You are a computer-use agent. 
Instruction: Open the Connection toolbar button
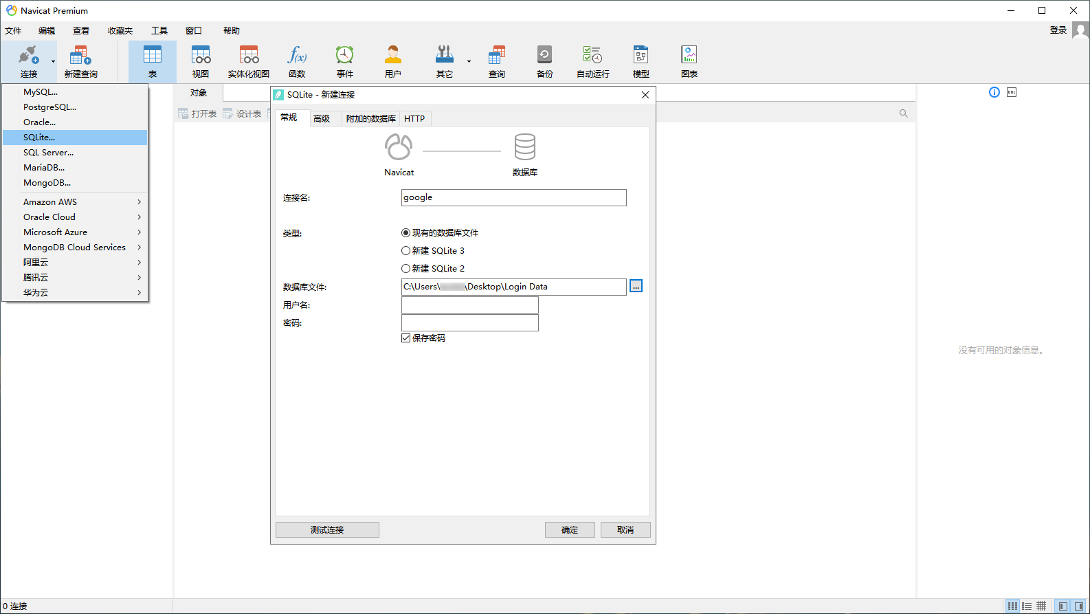(29, 62)
